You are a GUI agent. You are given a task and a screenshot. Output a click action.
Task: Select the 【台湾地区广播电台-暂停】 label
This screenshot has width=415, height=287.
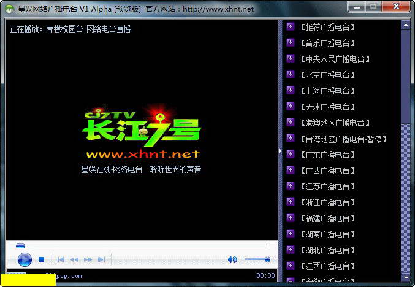(343, 139)
